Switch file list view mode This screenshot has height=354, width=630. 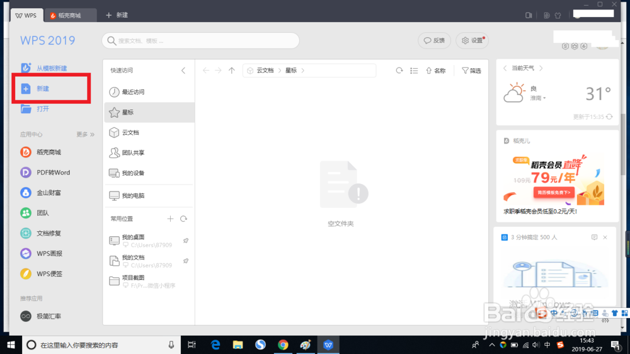coord(414,71)
